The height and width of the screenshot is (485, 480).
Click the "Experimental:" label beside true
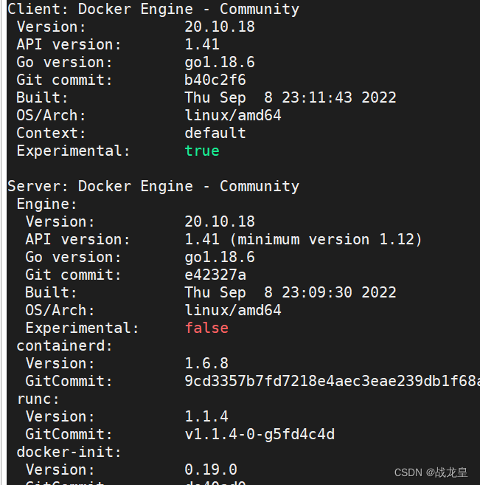pyautogui.click(x=73, y=151)
